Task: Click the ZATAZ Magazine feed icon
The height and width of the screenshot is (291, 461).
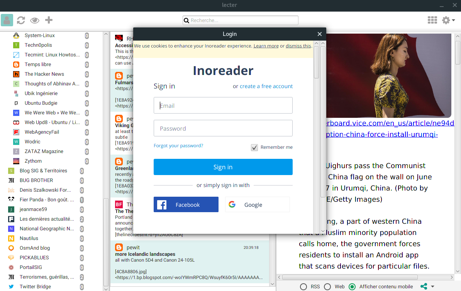Action: [16, 151]
